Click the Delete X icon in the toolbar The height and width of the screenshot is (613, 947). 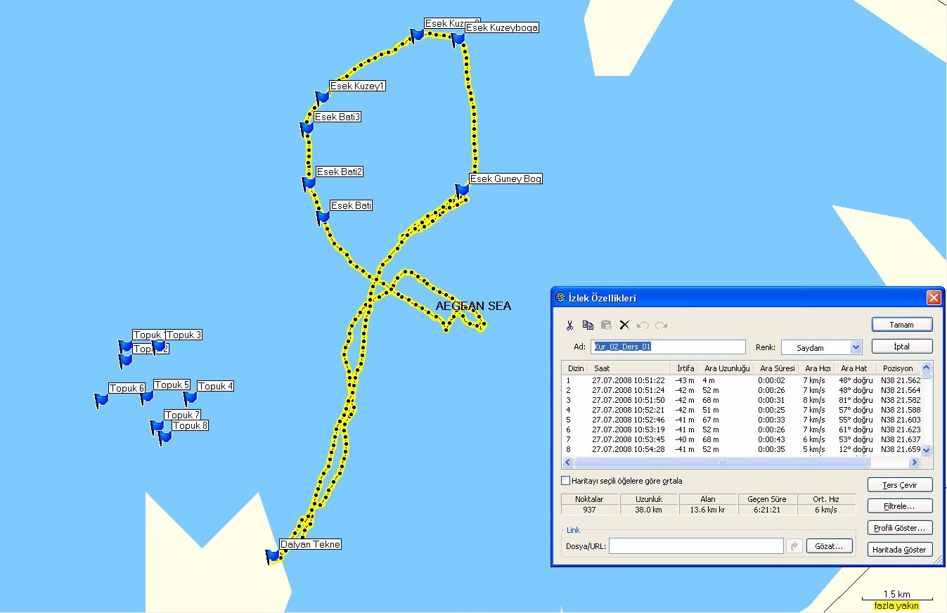[x=624, y=325]
